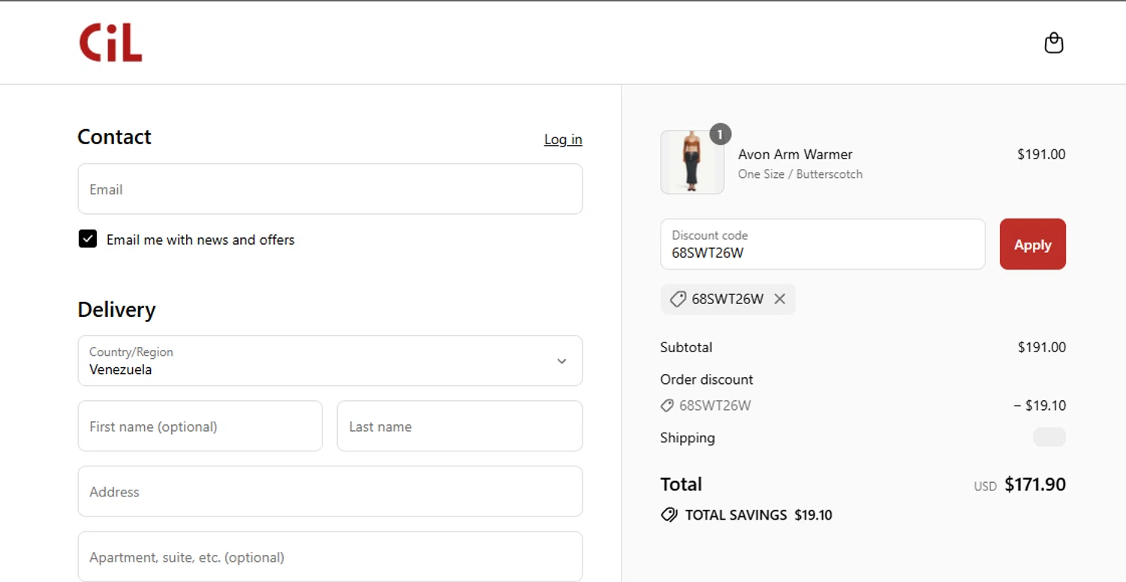Follow the Log in link

[563, 140]
